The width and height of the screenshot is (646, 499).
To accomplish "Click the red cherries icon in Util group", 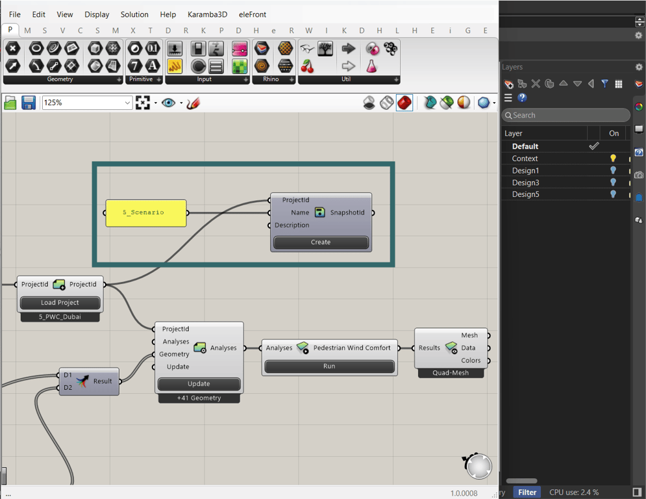I will 307,66.
